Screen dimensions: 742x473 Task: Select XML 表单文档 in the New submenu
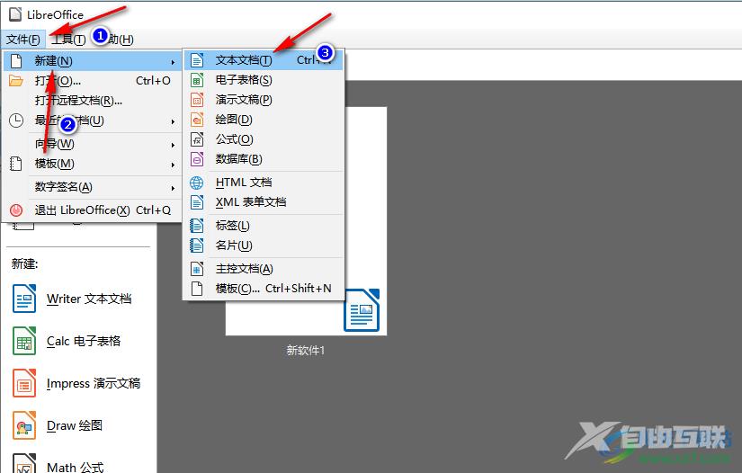tap(264, 202)
